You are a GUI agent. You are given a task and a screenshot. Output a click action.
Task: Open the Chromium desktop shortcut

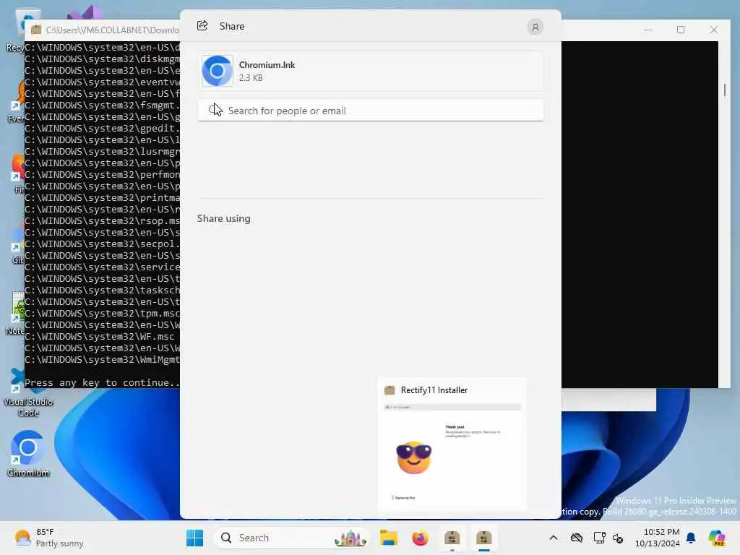28,454
